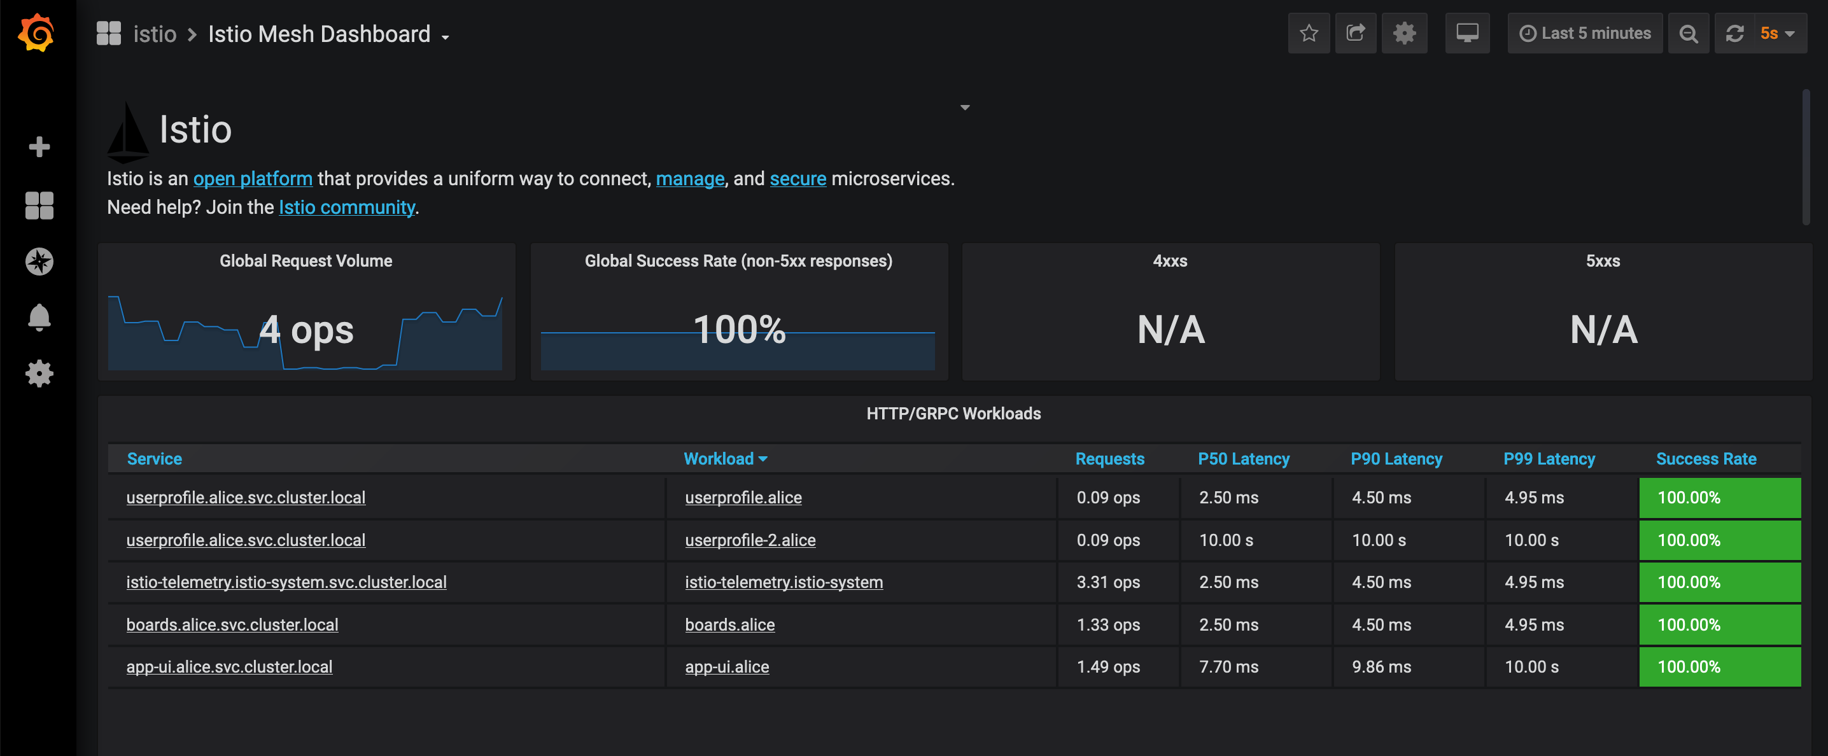
Task: Click the caret above the Istio text panel
Action: point(964,107)
